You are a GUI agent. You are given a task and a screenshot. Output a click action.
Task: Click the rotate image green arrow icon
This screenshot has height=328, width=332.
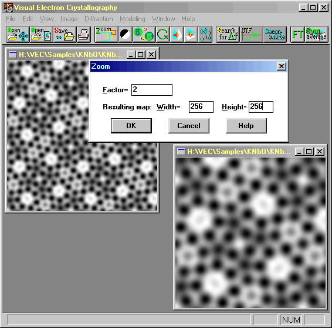pyautogui.click(x=162, y=34)
